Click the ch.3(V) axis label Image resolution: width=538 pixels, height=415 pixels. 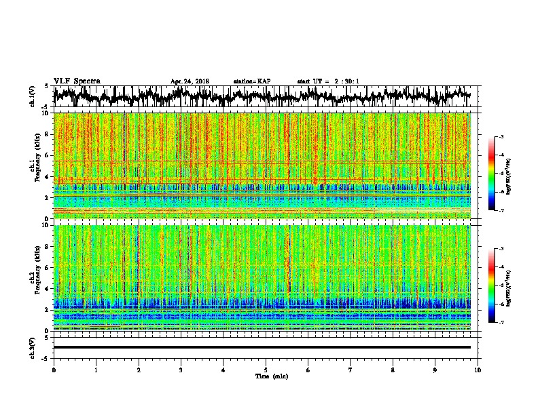[33, 349]
